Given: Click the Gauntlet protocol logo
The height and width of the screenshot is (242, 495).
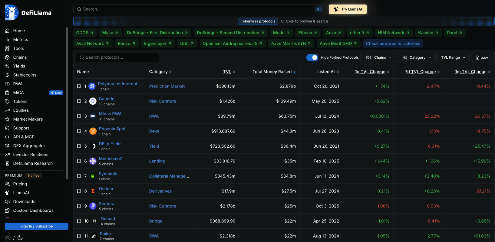Looking at the screenshot, I should [93, 101].
